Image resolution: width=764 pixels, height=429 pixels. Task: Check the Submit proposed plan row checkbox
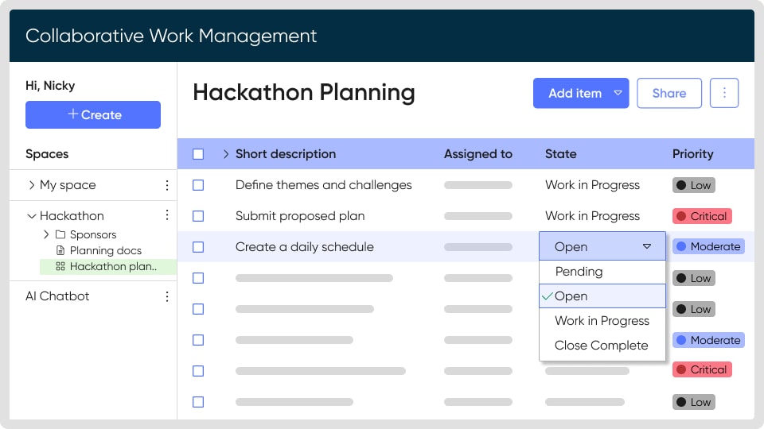[x=198, y=216]
